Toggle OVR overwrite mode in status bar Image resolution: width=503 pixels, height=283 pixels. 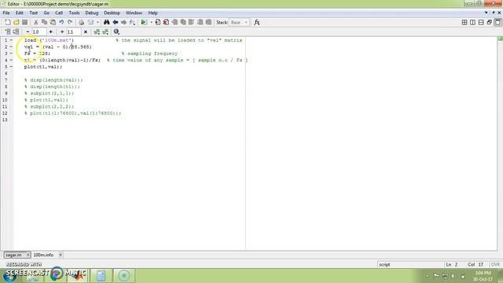tap(495, 264)
